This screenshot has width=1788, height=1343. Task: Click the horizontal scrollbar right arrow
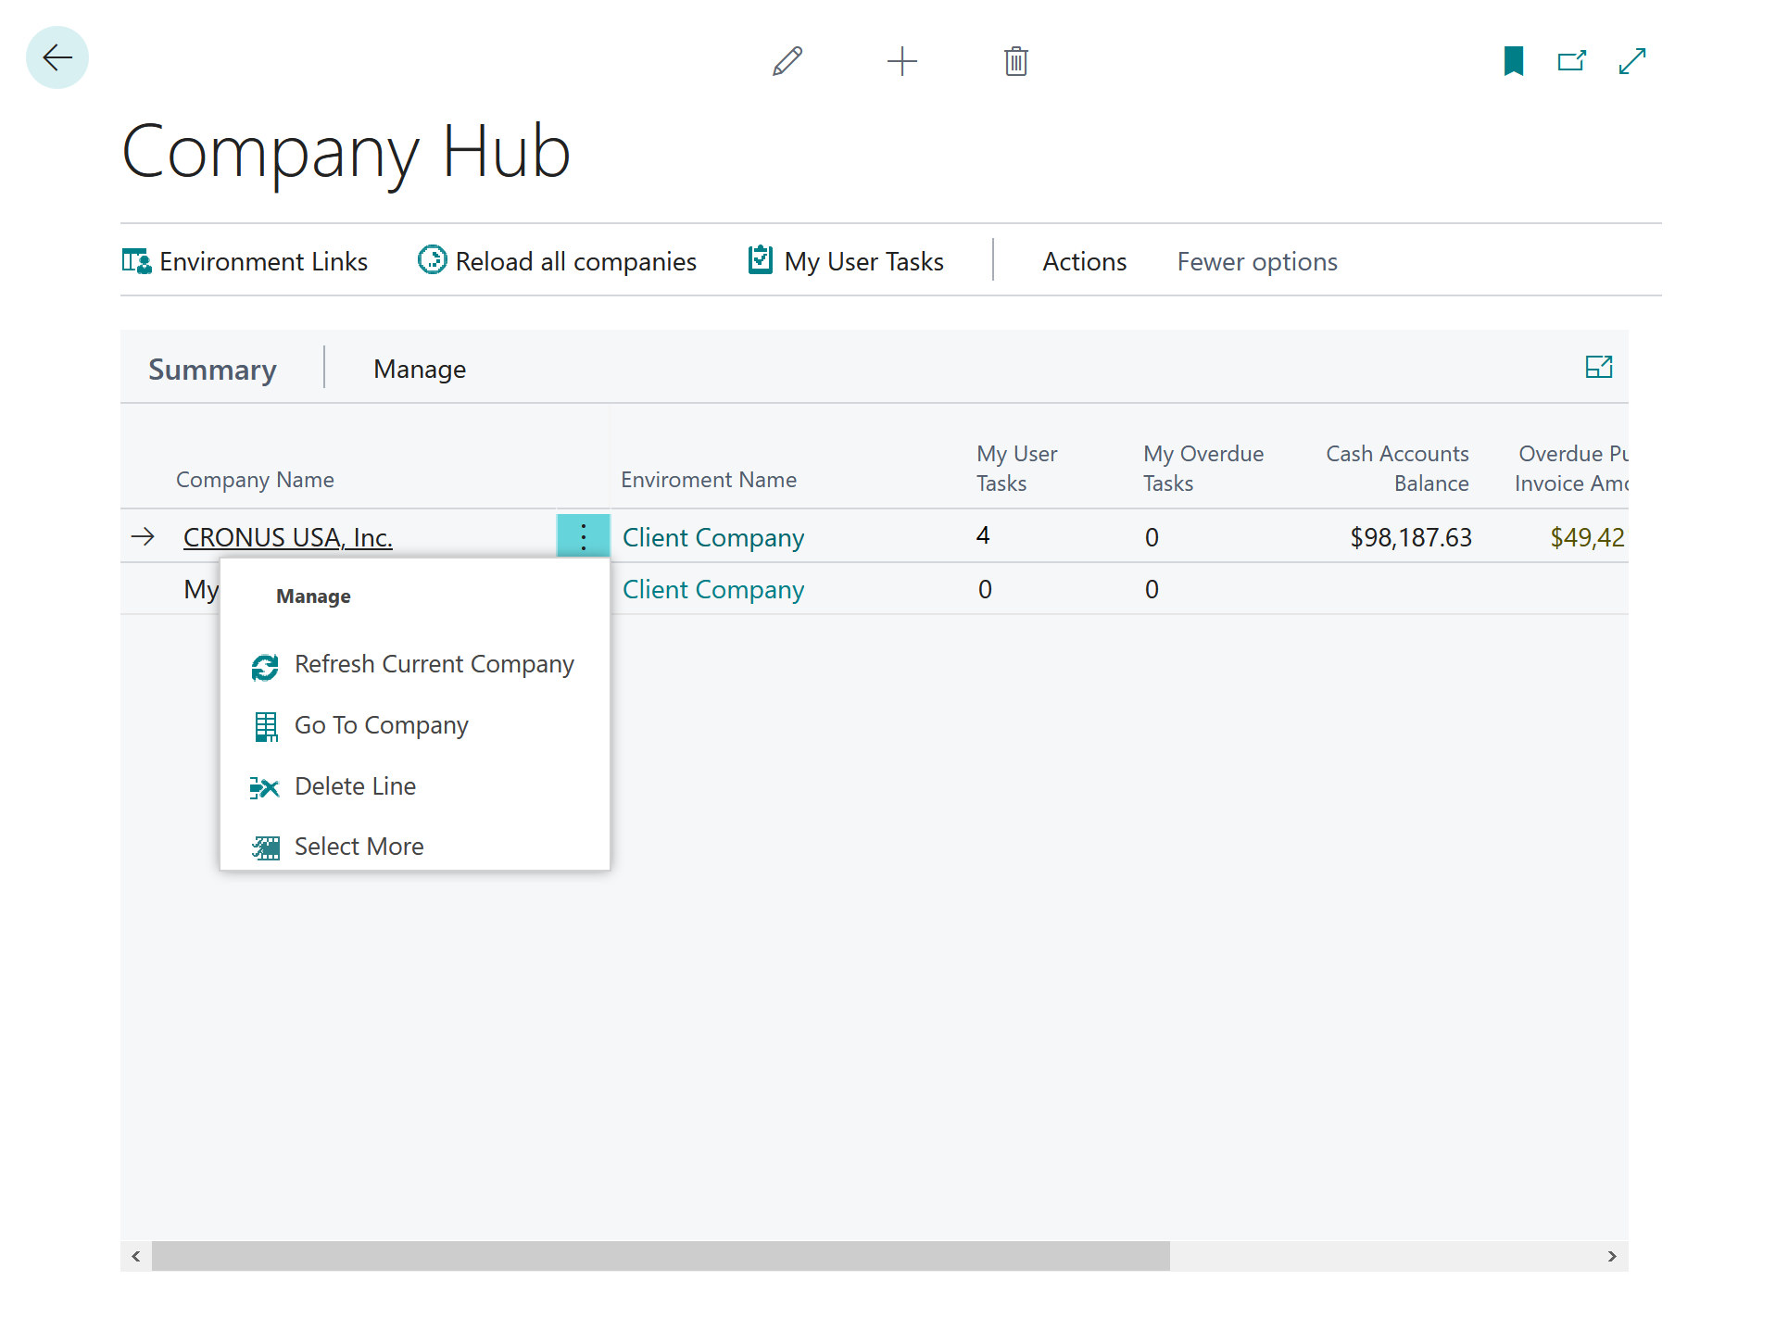pos(1611,1257)
